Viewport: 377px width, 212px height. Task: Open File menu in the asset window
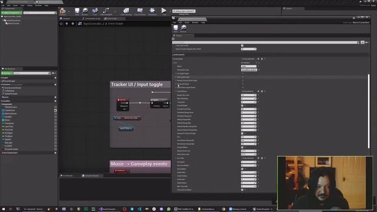coord(174,22)
